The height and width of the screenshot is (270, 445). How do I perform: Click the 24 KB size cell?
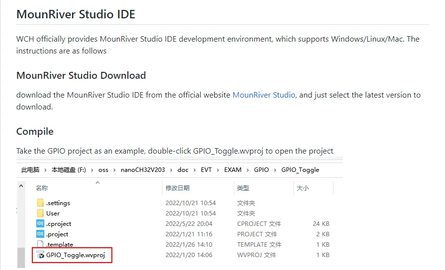[x=321, y=223]
